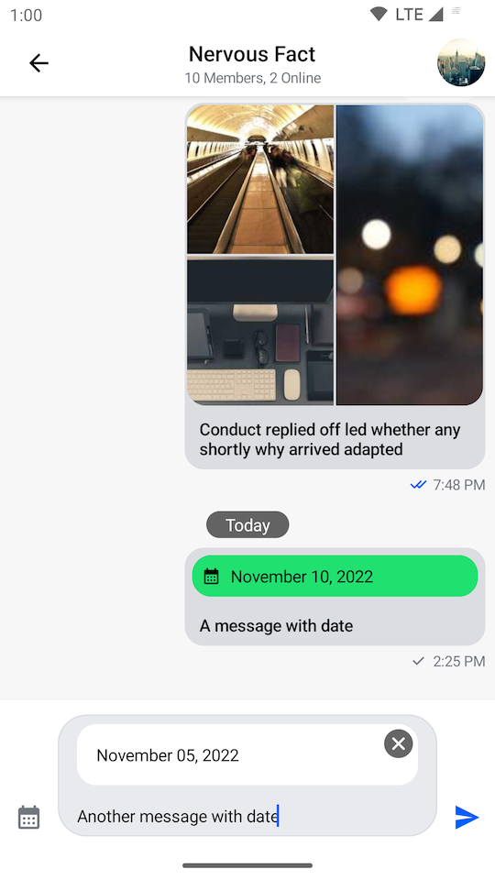This screenshot has width=495, height=880.
Task: Select the "A message with date" text
Action: [x=276, y=626]
